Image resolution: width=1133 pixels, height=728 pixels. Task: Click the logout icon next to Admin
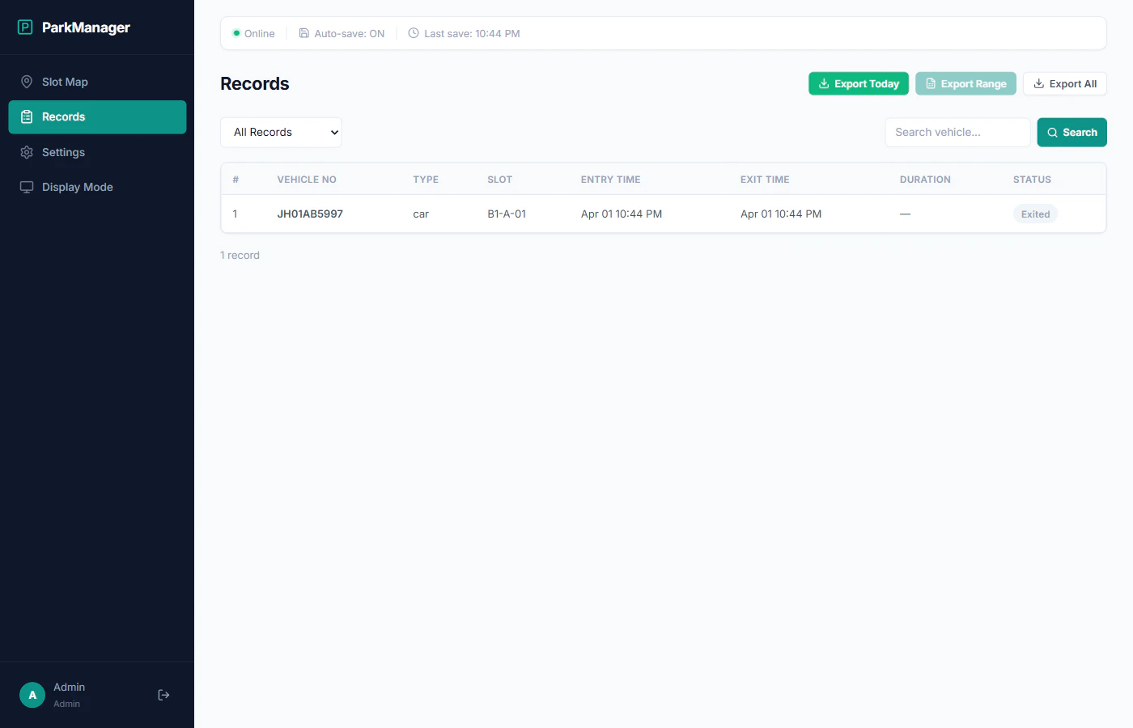tap(163, 695)
